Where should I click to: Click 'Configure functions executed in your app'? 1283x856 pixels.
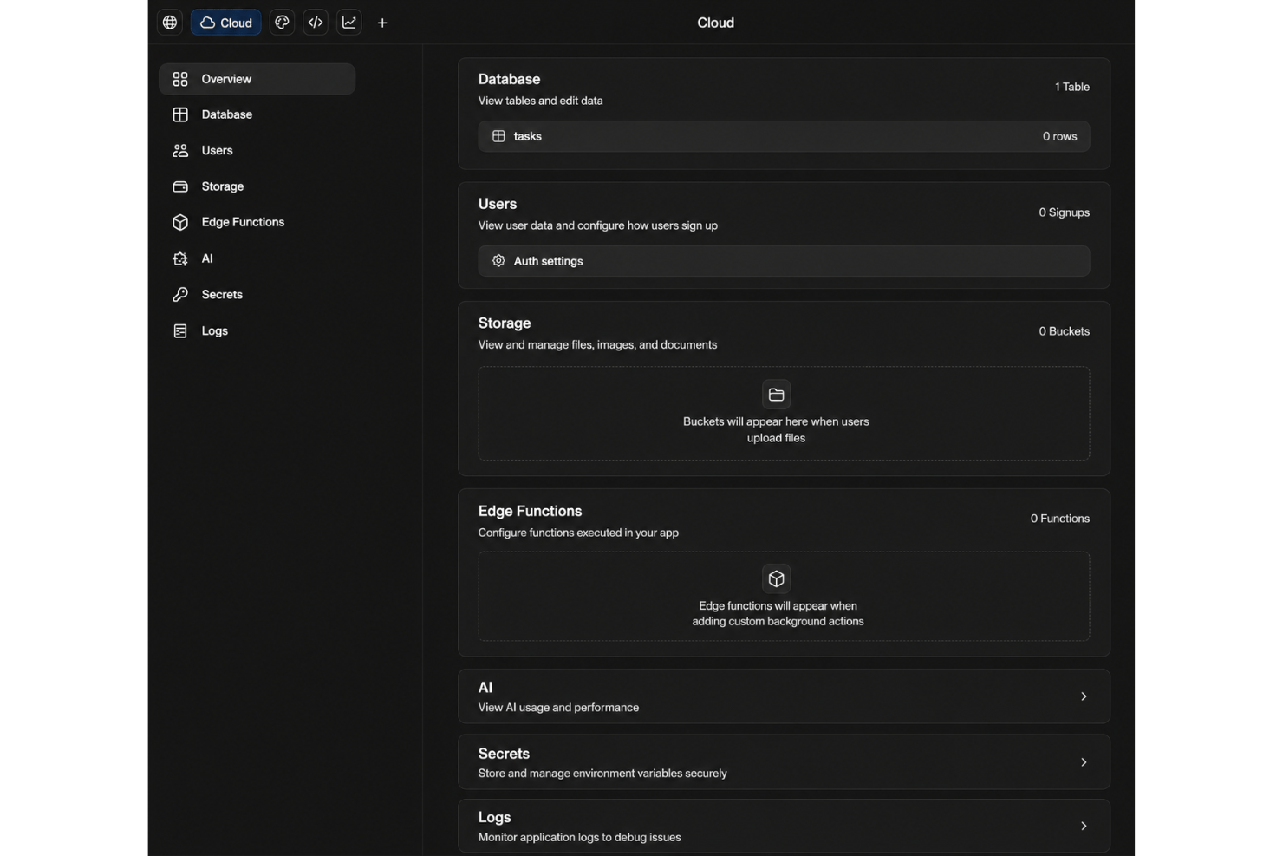578,533
